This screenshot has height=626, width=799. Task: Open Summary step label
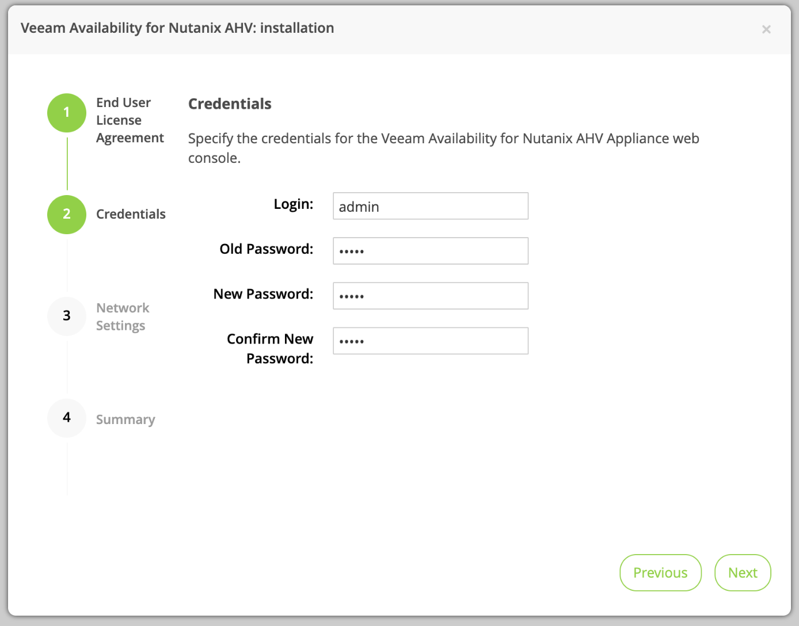(125, 419)
